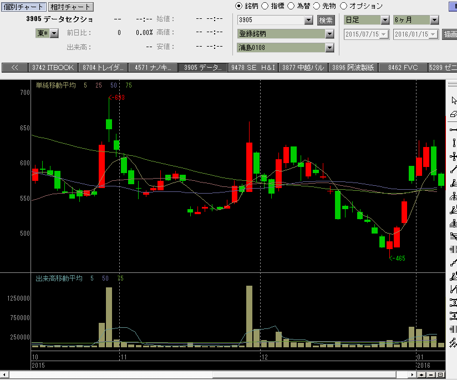Select the 3877 中越パル stock tab
Viewport: 457px width, 380px height.
tap(303, 68)
